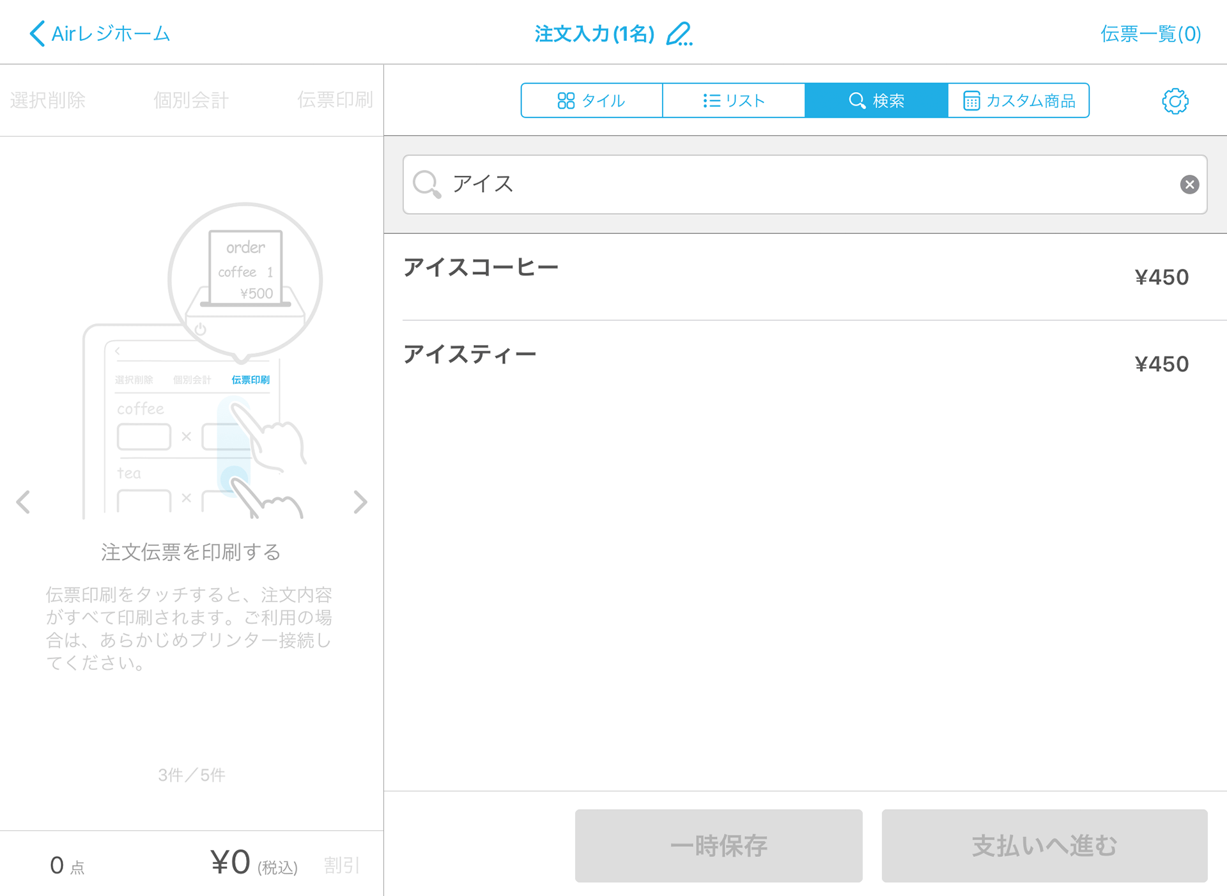This screenshot has height=896, width=1227.
Task: Add アイスコーヒー to the order
Action: [805, 277]
